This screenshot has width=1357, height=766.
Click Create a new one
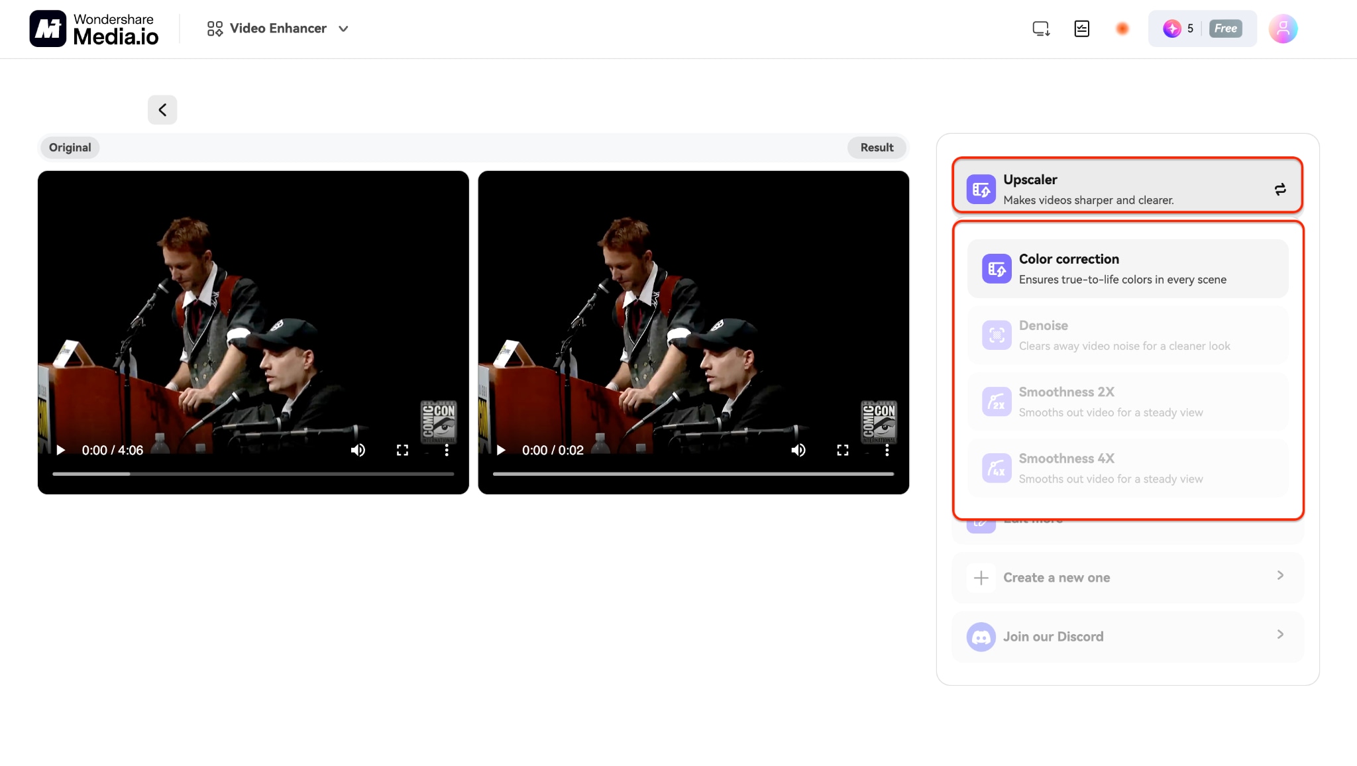(1127, 578)
